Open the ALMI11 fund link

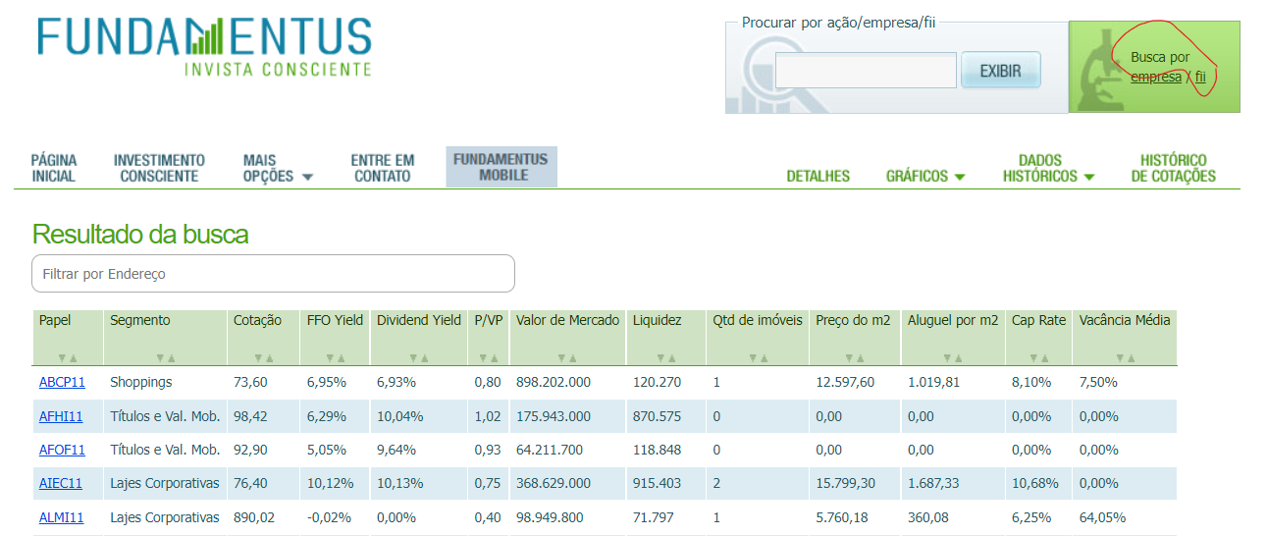[x=61, y=517]
